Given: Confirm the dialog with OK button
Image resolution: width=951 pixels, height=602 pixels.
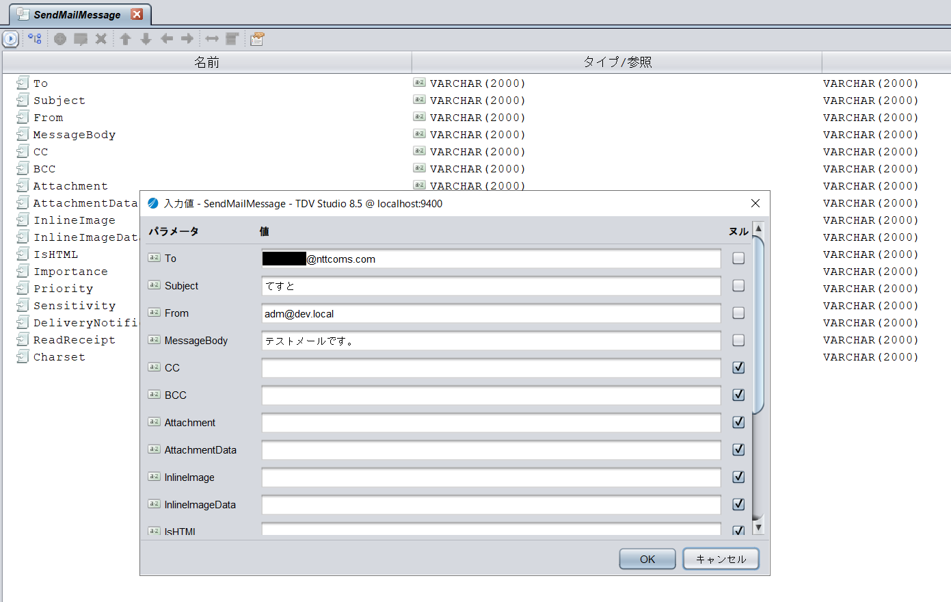Looking at the screenshot, I should coord(647,559).
